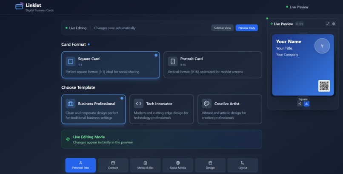Click the Square label under the preview
Viewport: 343px width, 174px height.
tap(303, 99)
